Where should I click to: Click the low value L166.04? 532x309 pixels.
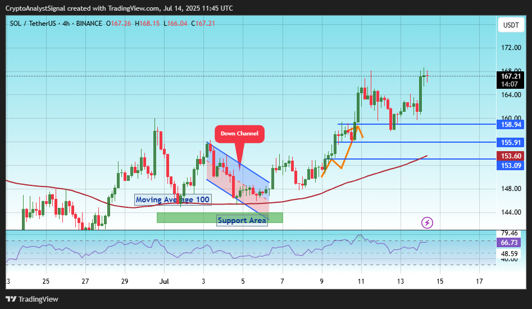pyautogui.click(x=175, y=24)
